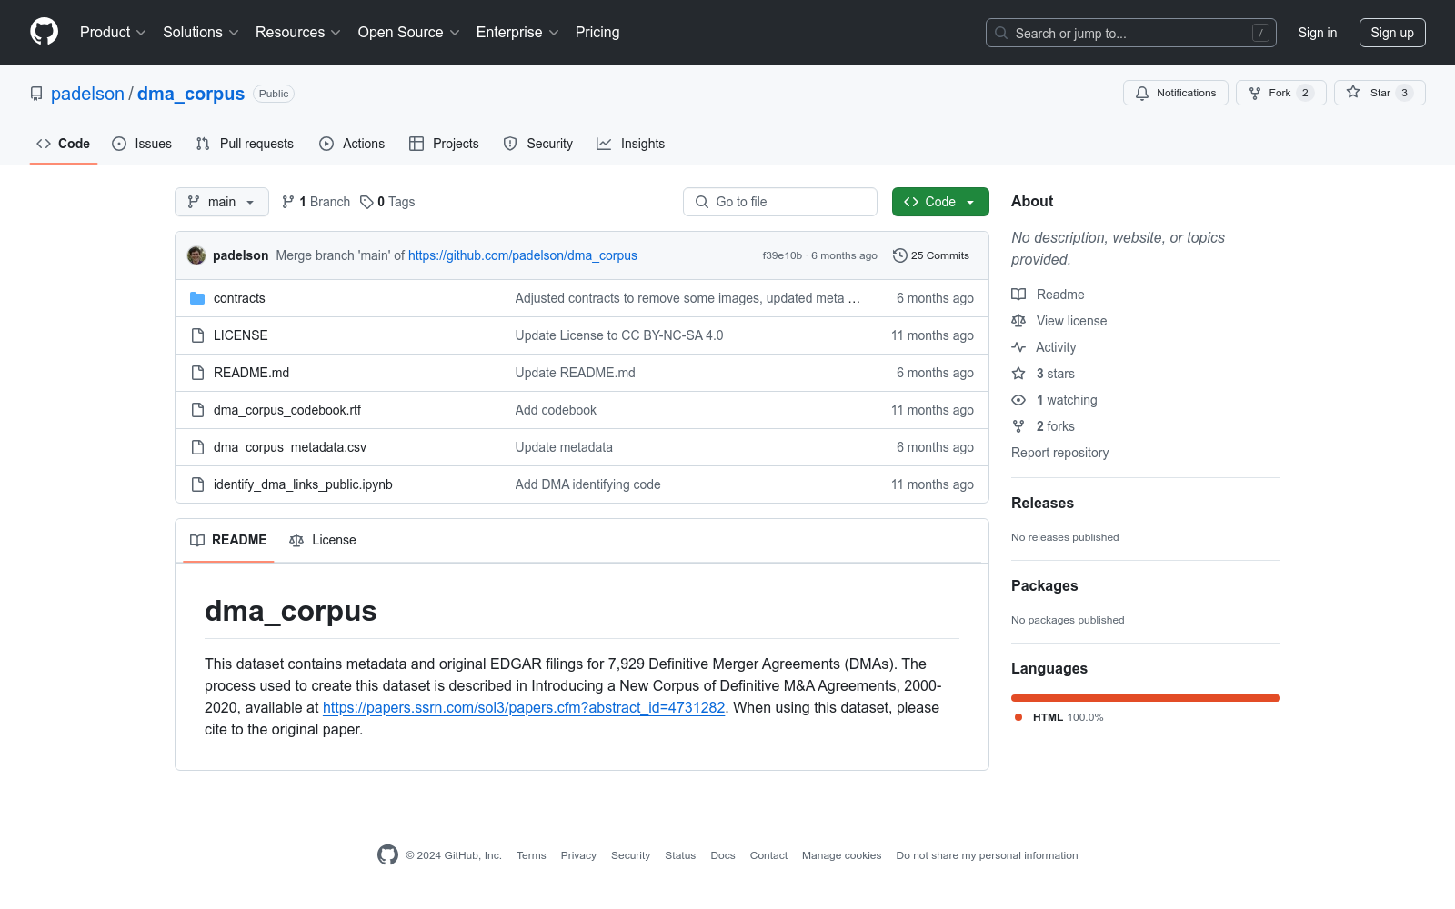Click footer Manage cookies link
Viewport: 1455px width, 909px height.
[841, 855]
